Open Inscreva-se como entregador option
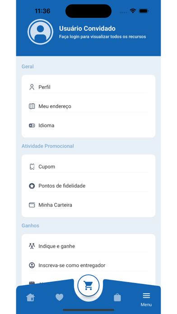Image resolution: width=177 pixels, height=314 pixels. (88, 265)
